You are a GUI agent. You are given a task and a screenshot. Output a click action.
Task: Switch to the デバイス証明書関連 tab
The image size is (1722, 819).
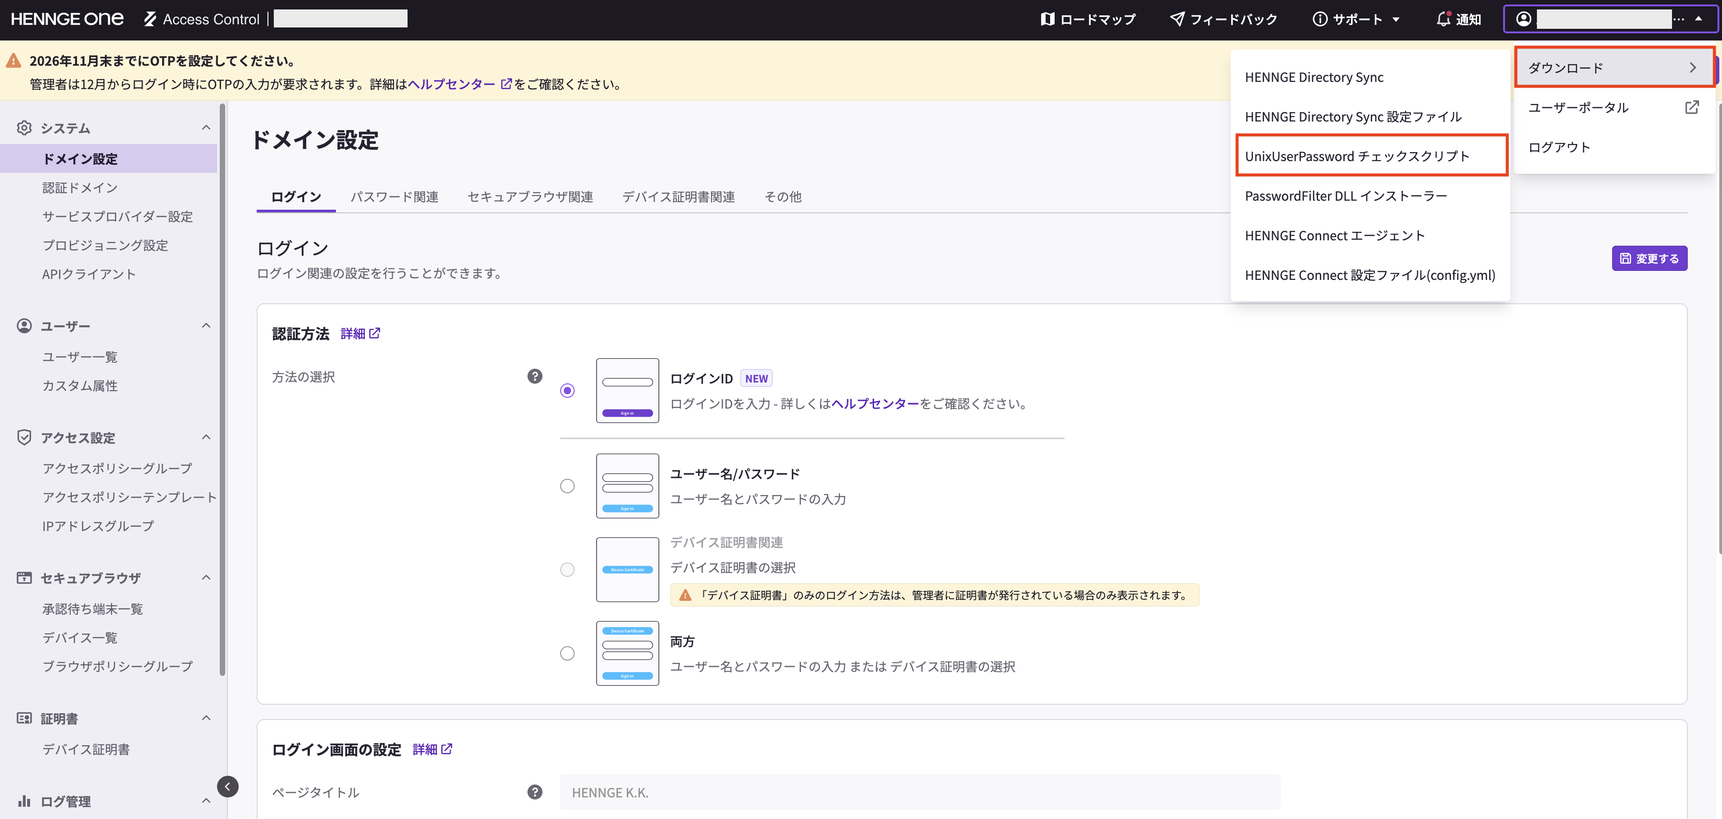[x=679, y=196]
